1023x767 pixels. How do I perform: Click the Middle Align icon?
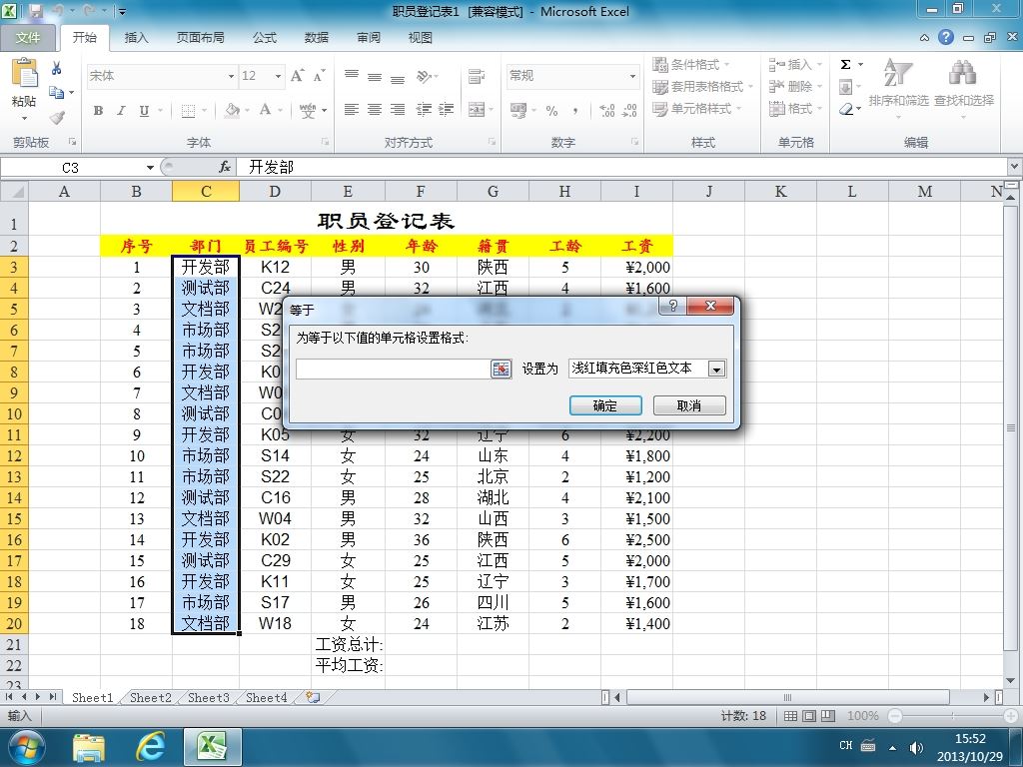pyautogui.click(x=375, y=76)
